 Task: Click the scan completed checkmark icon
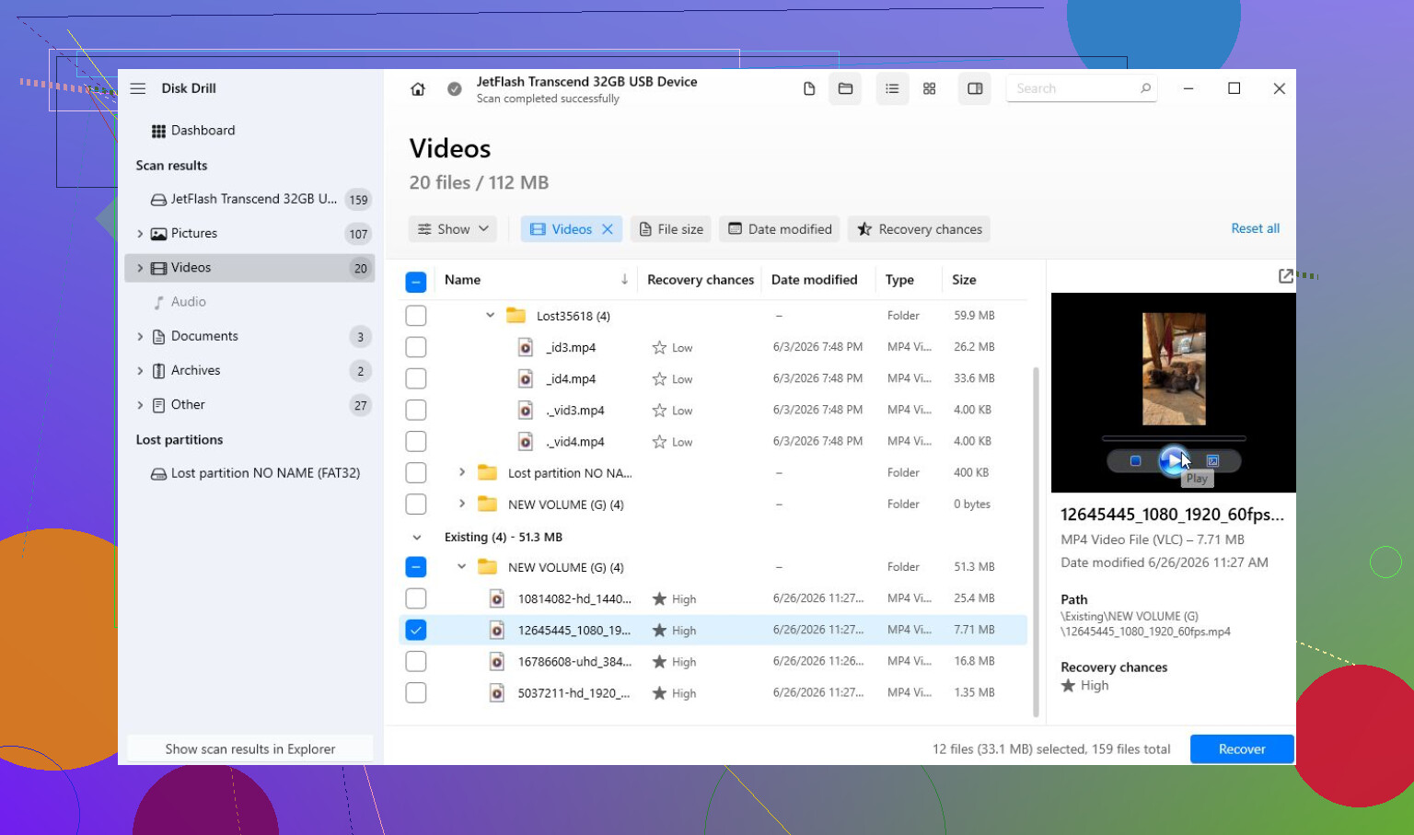coord(455,89)
